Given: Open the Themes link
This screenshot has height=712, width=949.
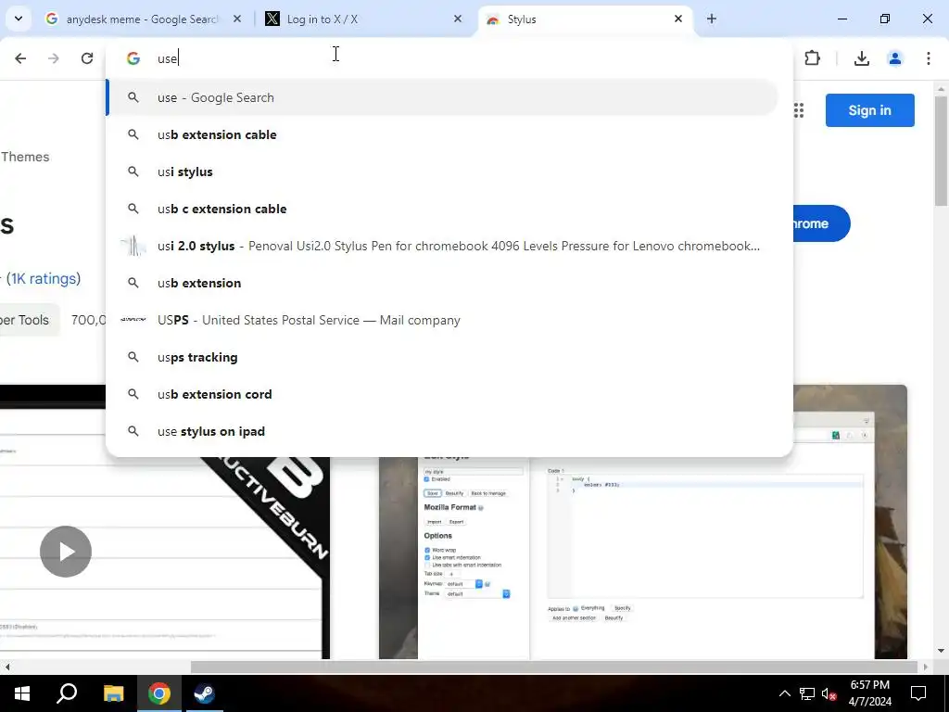Looking at the screenshot, I should pos(25,157).
